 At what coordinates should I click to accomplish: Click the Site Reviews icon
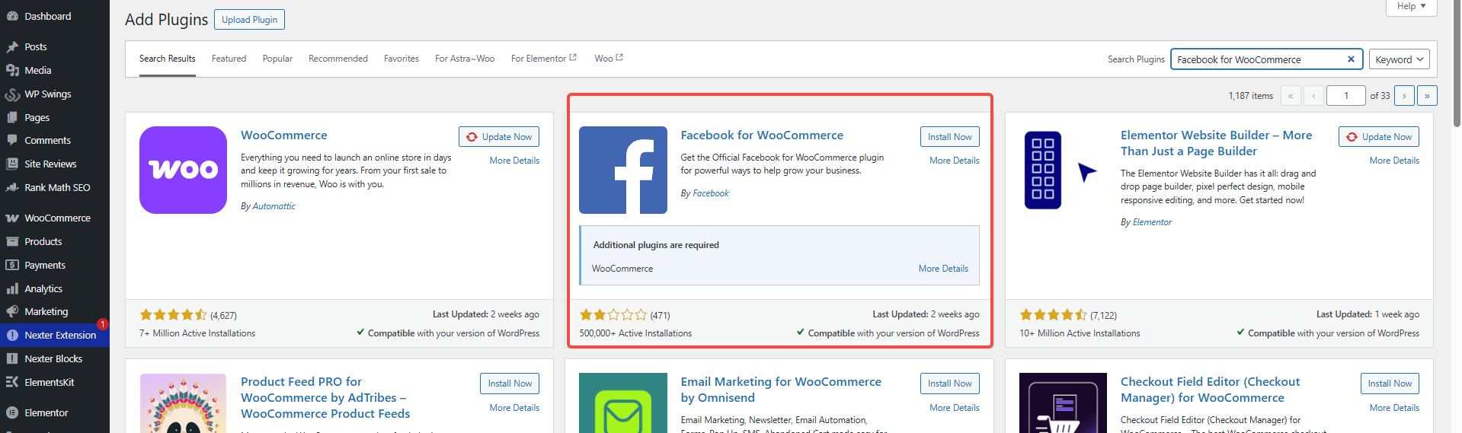[12, 164]
